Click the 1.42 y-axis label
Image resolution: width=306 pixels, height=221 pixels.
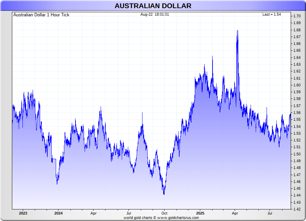297,209
